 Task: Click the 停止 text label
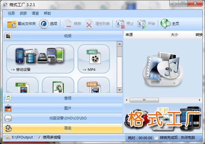130,24
